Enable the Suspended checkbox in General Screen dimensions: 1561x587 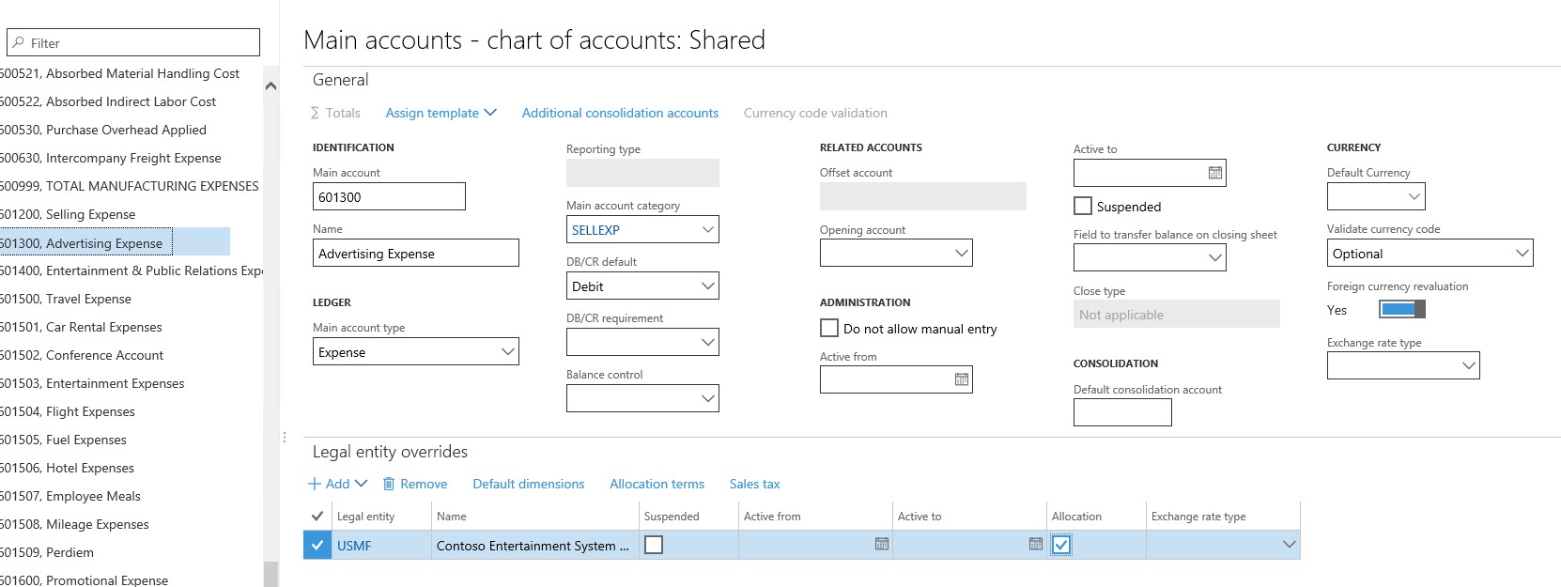[x=1083, y=206]
